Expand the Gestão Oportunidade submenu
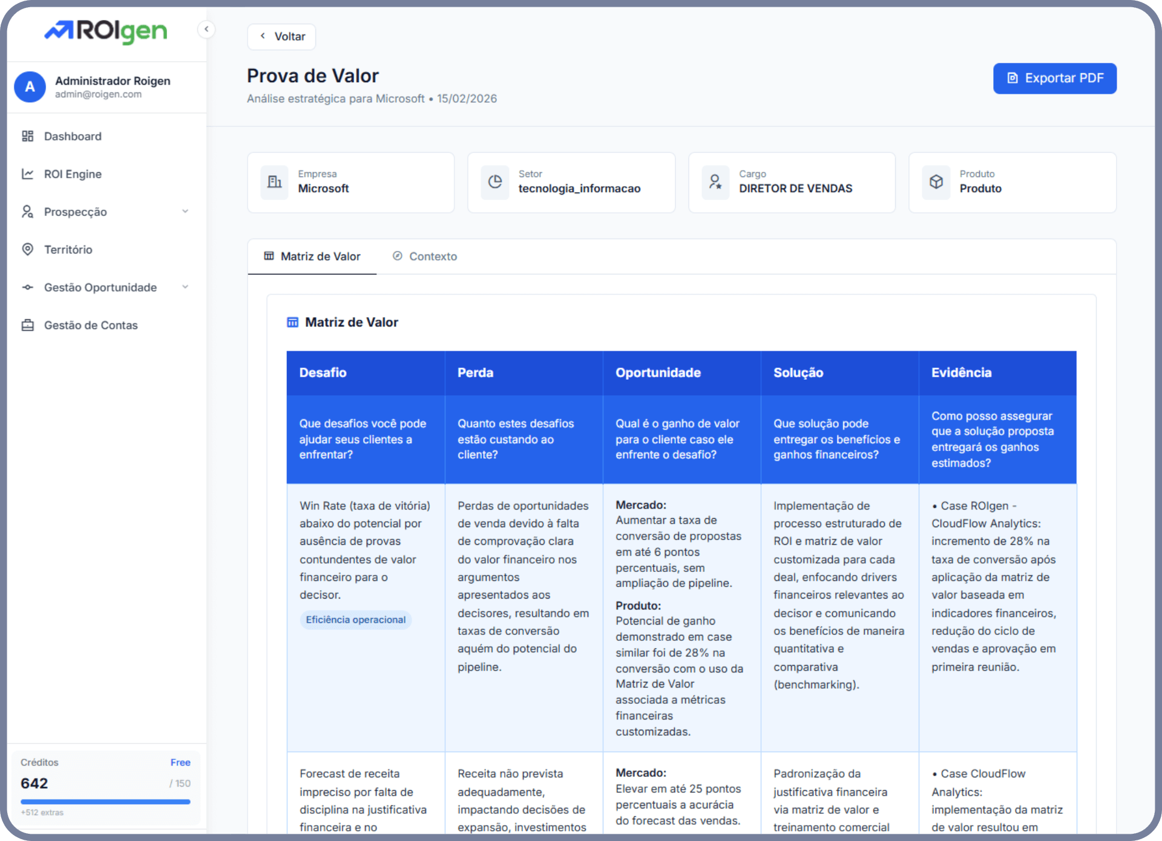This screenshot has width=1162, height=841. point(185,287)
